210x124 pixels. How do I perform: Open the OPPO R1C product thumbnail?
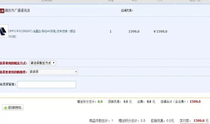tap(4, 31)
